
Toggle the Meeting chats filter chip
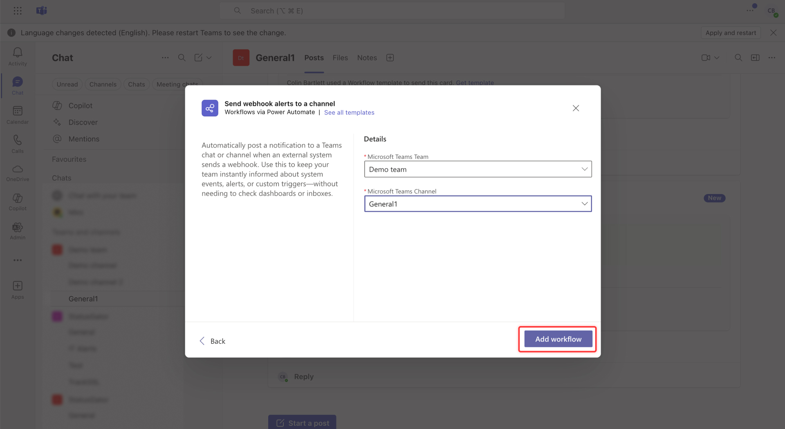(177, 84)
